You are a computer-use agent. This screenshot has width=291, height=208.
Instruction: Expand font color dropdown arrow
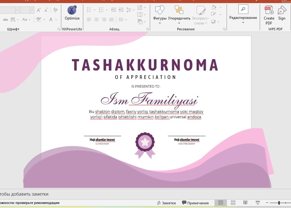point(56,19)
